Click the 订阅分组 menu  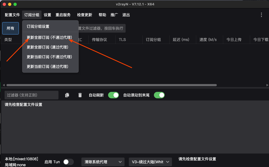pos(32,15)
